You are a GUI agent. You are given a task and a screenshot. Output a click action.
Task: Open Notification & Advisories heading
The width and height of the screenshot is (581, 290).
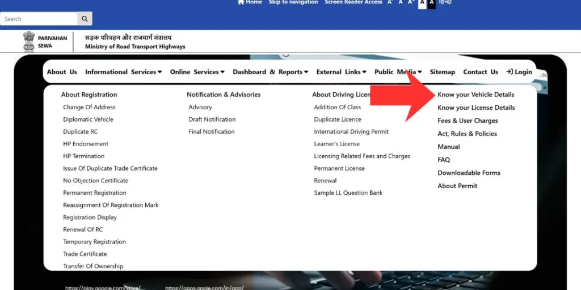click(224, 95)
